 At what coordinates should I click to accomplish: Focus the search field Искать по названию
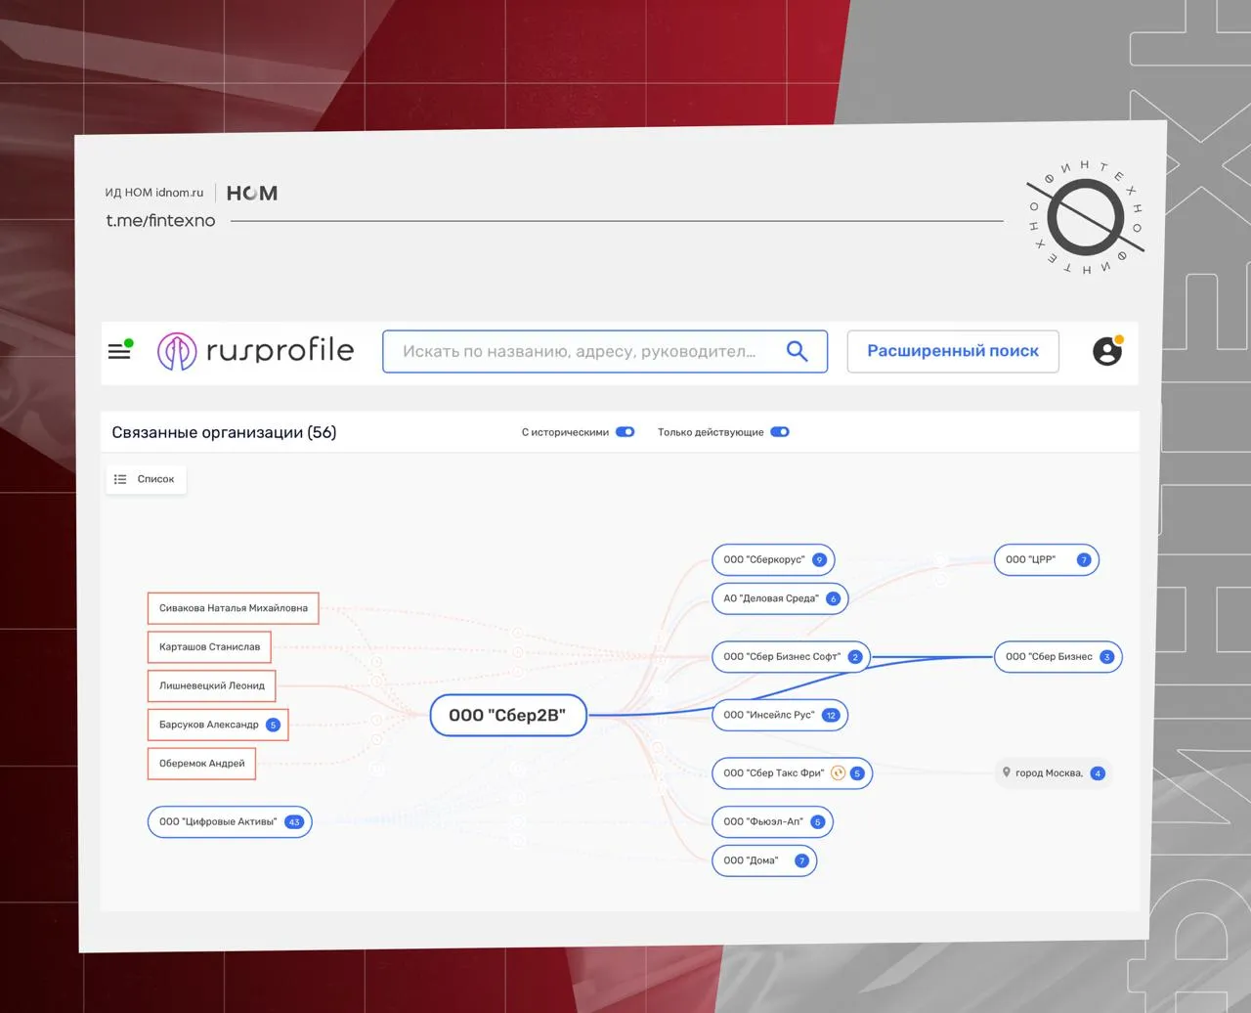click(x=605, y=351)
